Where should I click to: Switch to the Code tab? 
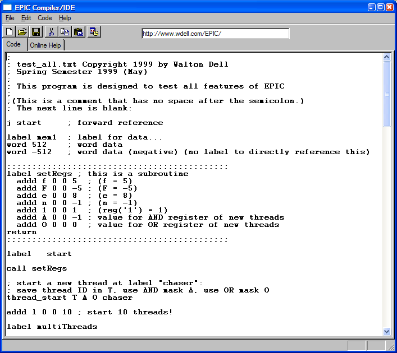coord(14,44)
